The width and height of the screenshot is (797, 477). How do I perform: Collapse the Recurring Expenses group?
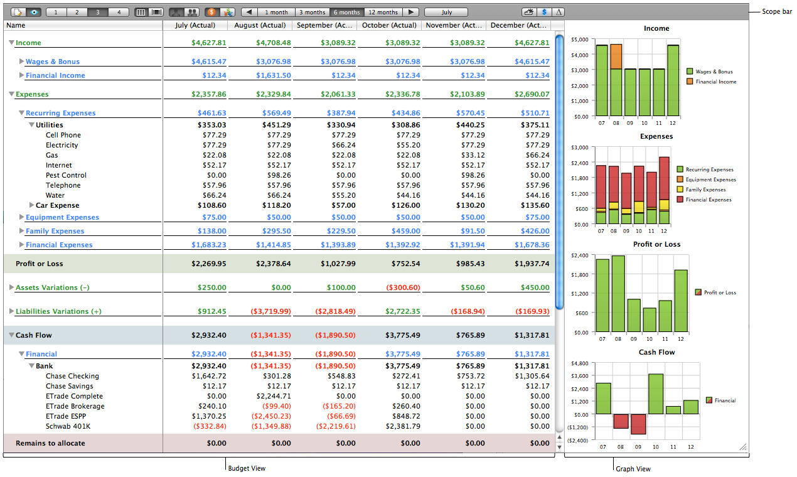point(22,113)
